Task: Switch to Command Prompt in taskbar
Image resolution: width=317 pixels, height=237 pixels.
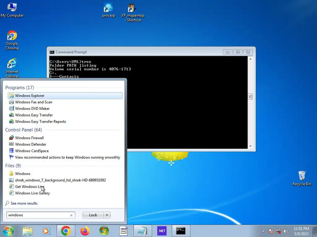Action: [181, 231]
